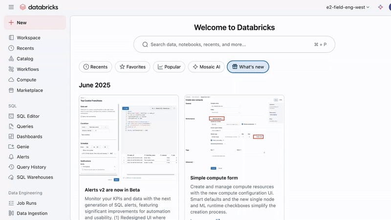The width and height of the screenshot is (391, 220).
Task: Click the 'June 2025' heading
Action: (94, 85)
